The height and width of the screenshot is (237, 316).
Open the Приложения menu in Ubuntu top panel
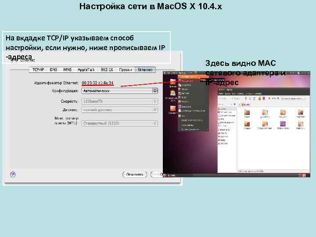click(172, 73)
